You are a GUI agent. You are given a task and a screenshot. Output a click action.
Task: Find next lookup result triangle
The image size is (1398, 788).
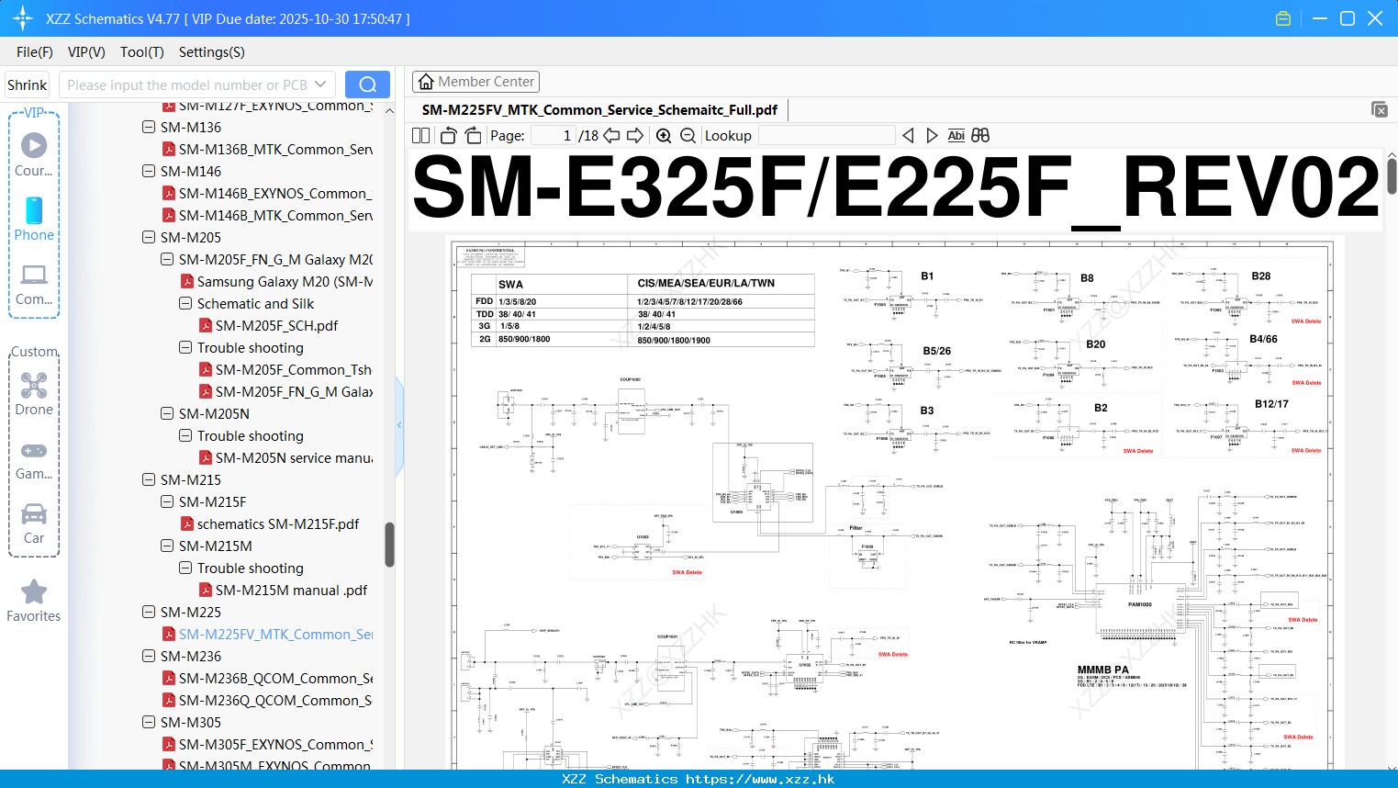pos(932,136)
